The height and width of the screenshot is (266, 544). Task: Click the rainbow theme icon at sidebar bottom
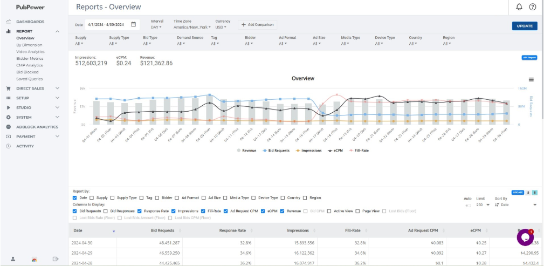pyautogui.click(x=35, y=260)
